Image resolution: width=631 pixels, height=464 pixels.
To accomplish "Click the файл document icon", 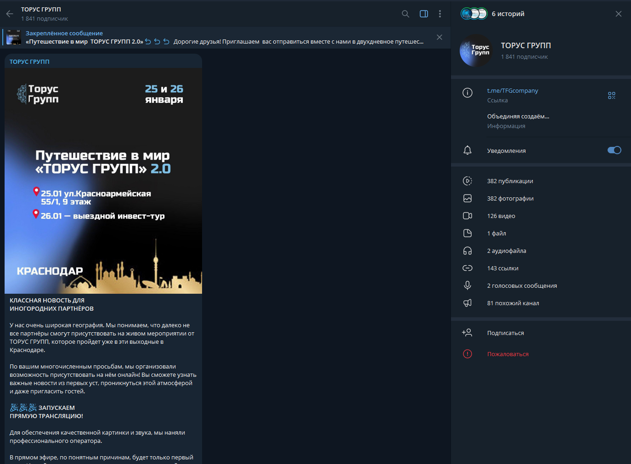I will pyautogui.click(x=468, y=233).
